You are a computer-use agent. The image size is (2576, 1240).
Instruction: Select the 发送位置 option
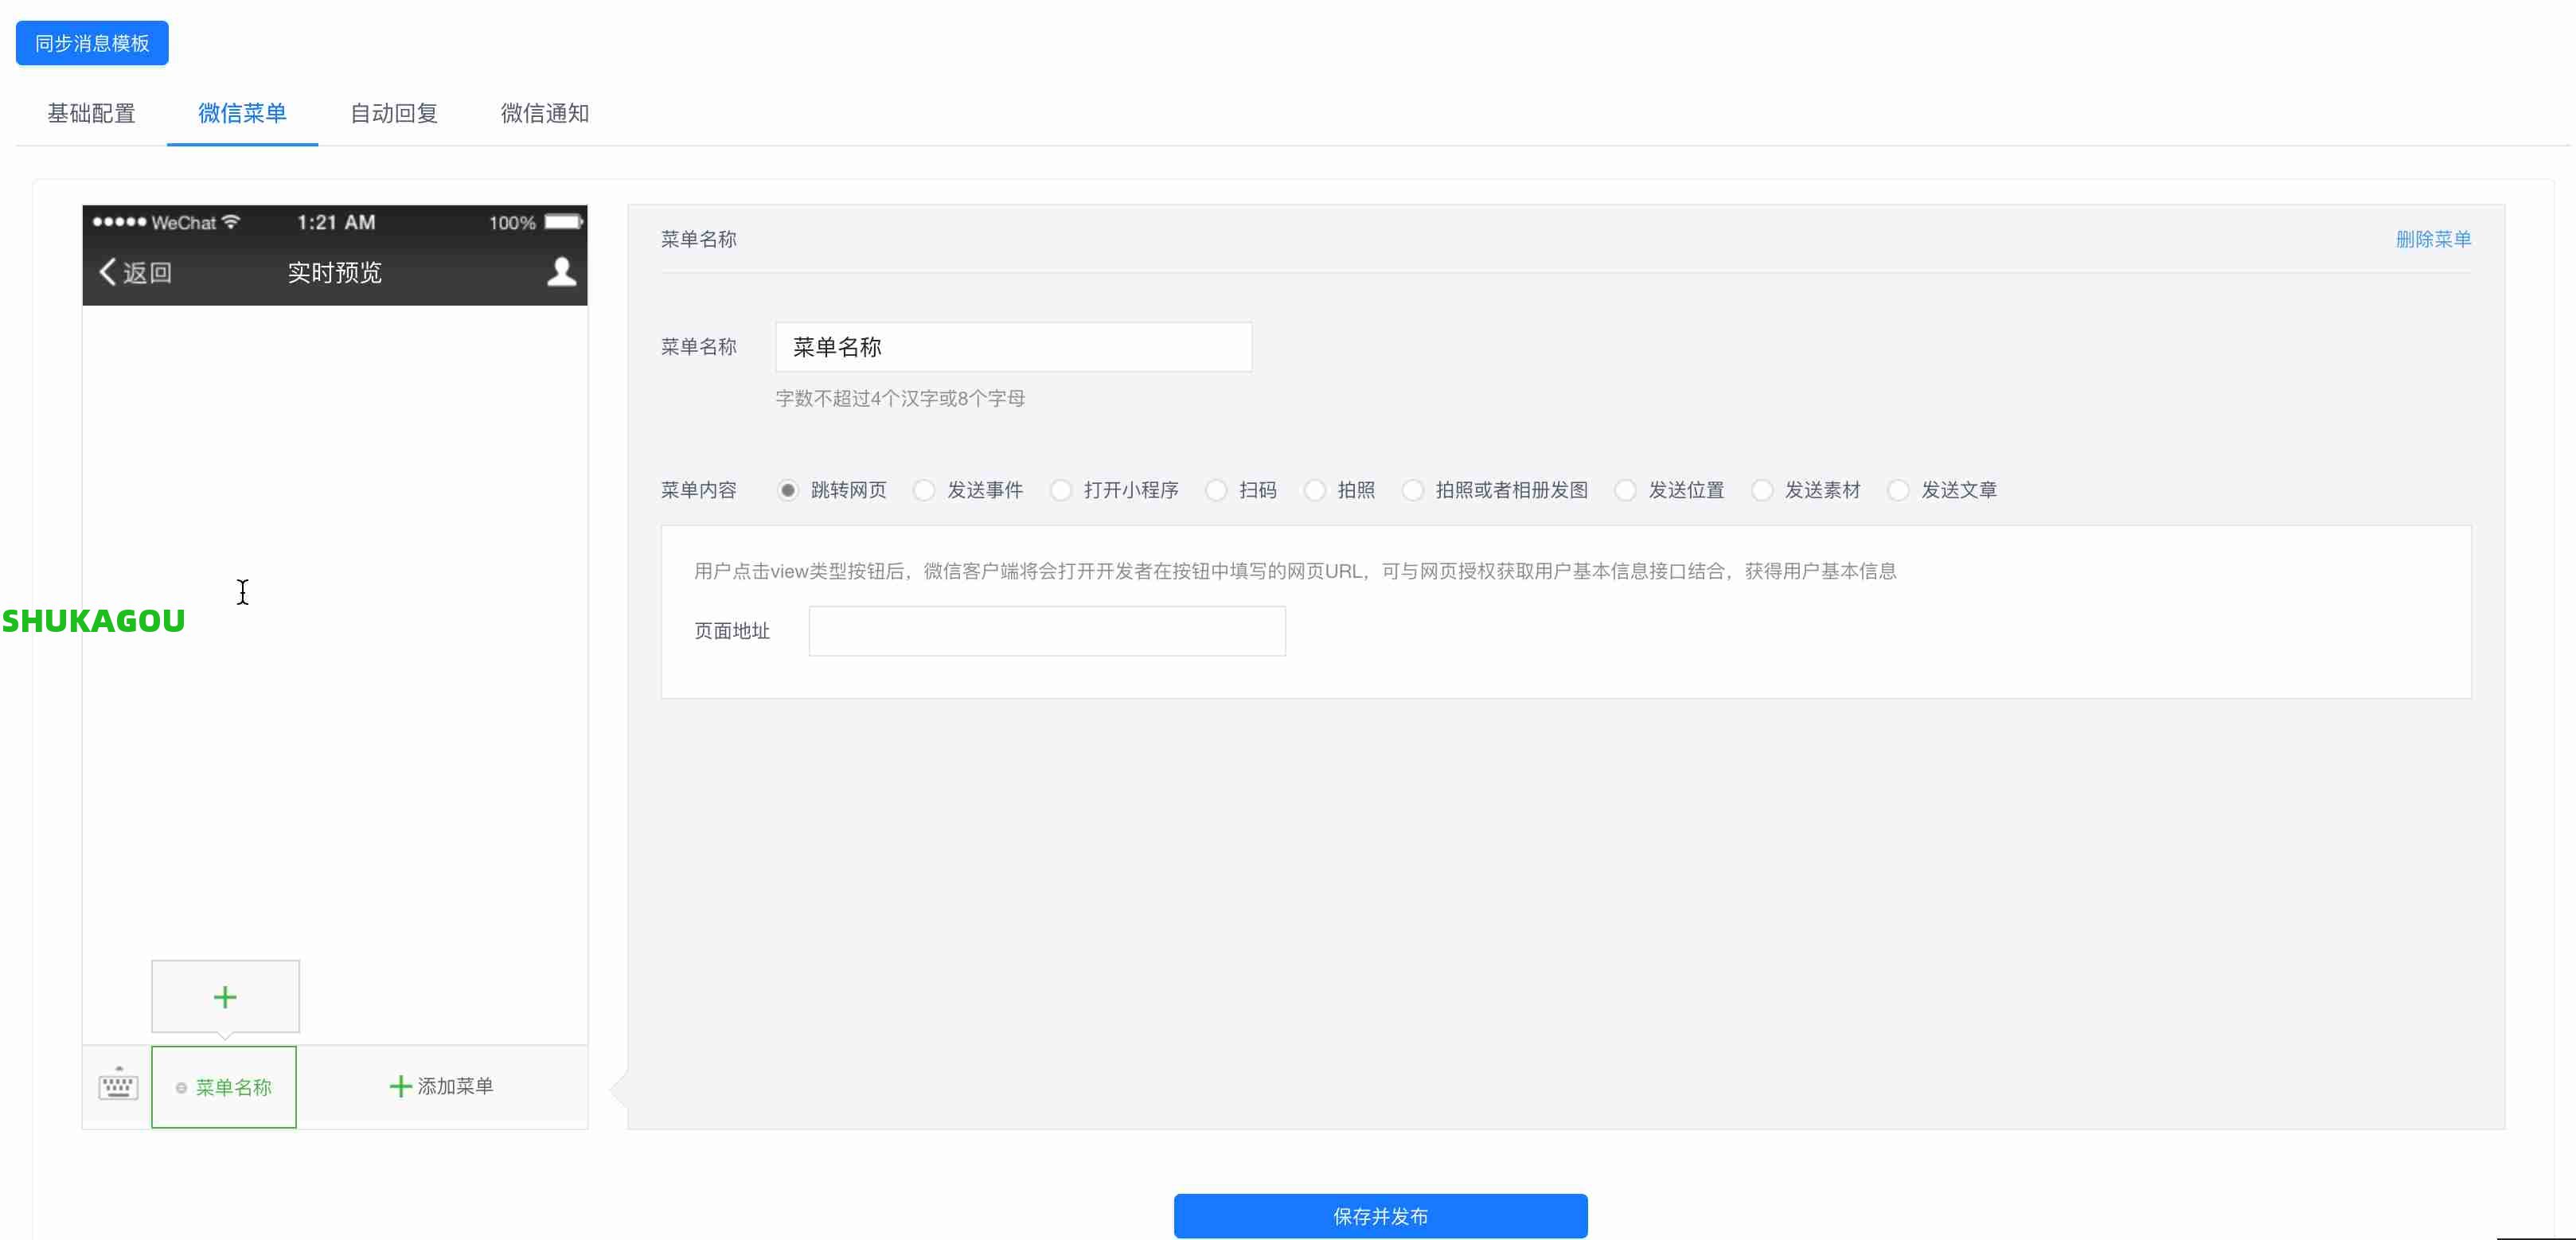[1625, 490]
